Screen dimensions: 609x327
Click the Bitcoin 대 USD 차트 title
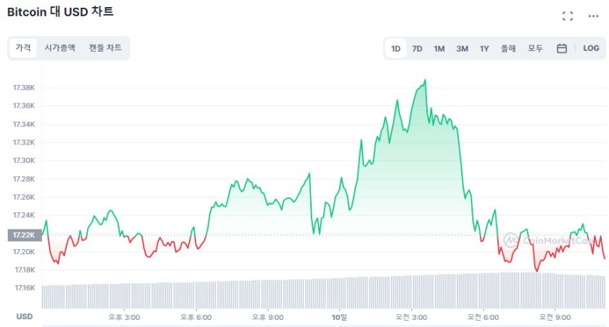[x=60, y=12]
